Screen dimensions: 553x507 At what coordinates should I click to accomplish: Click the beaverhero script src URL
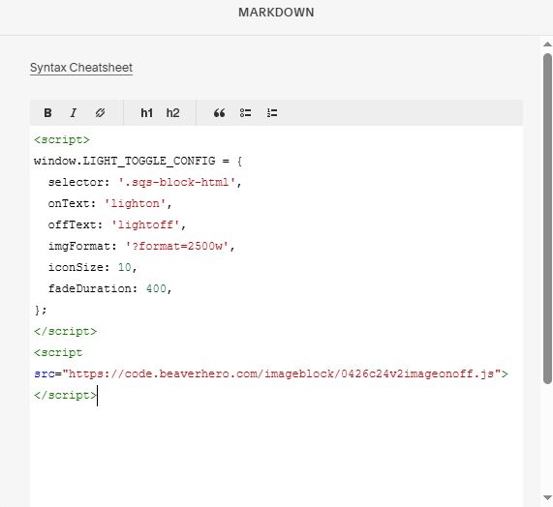(282, 373)
